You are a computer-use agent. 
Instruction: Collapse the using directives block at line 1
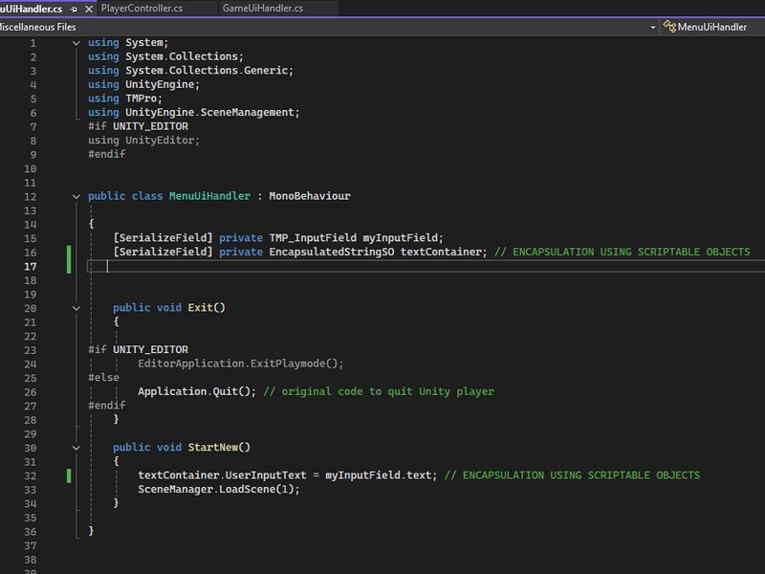click(x=76, y=43)
